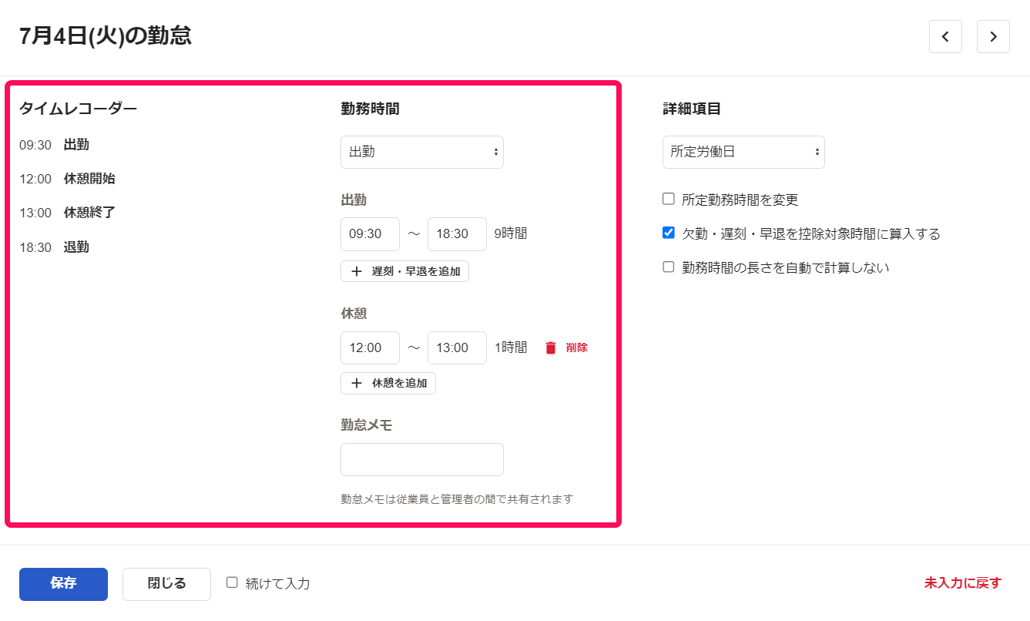The image size is (1030, 621).
Task: Click the plus icon beside 休憩を追加
Action: point(354,383)
